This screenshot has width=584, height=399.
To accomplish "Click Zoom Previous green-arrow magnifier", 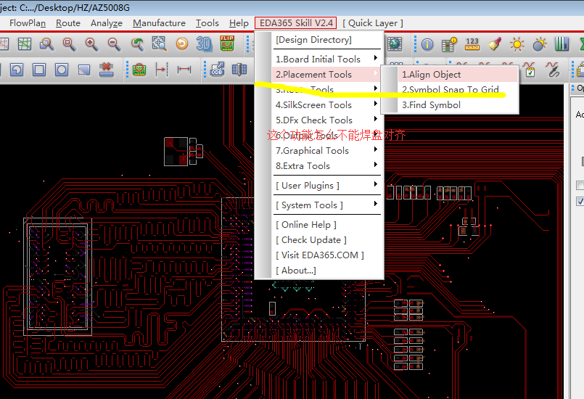I will 137,44.
